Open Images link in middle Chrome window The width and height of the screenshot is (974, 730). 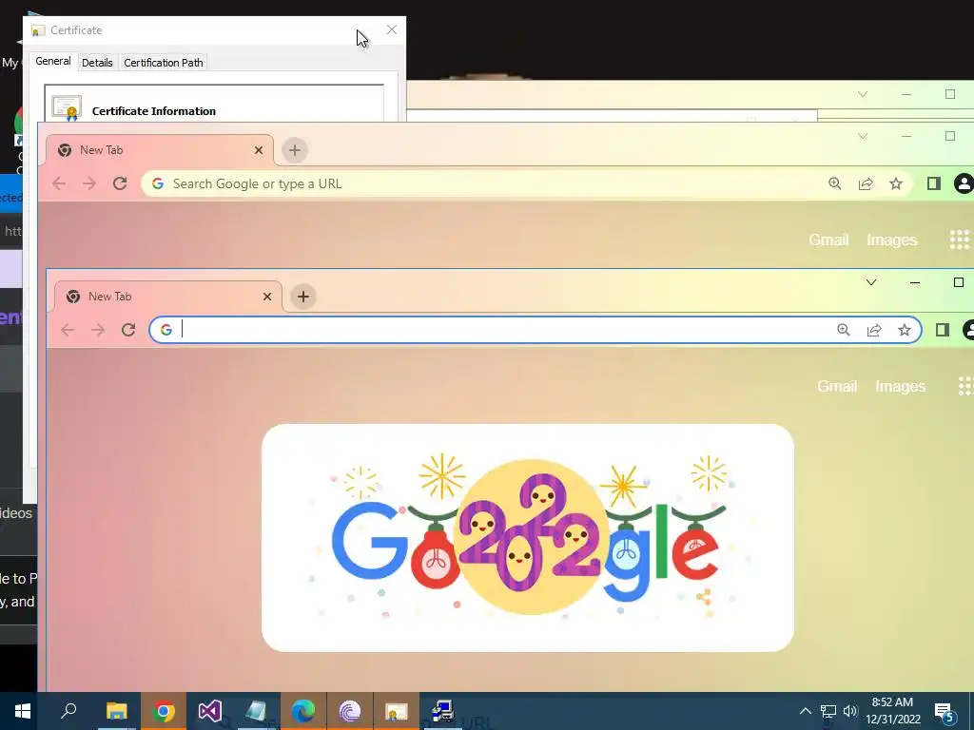[x=892, y=240]
